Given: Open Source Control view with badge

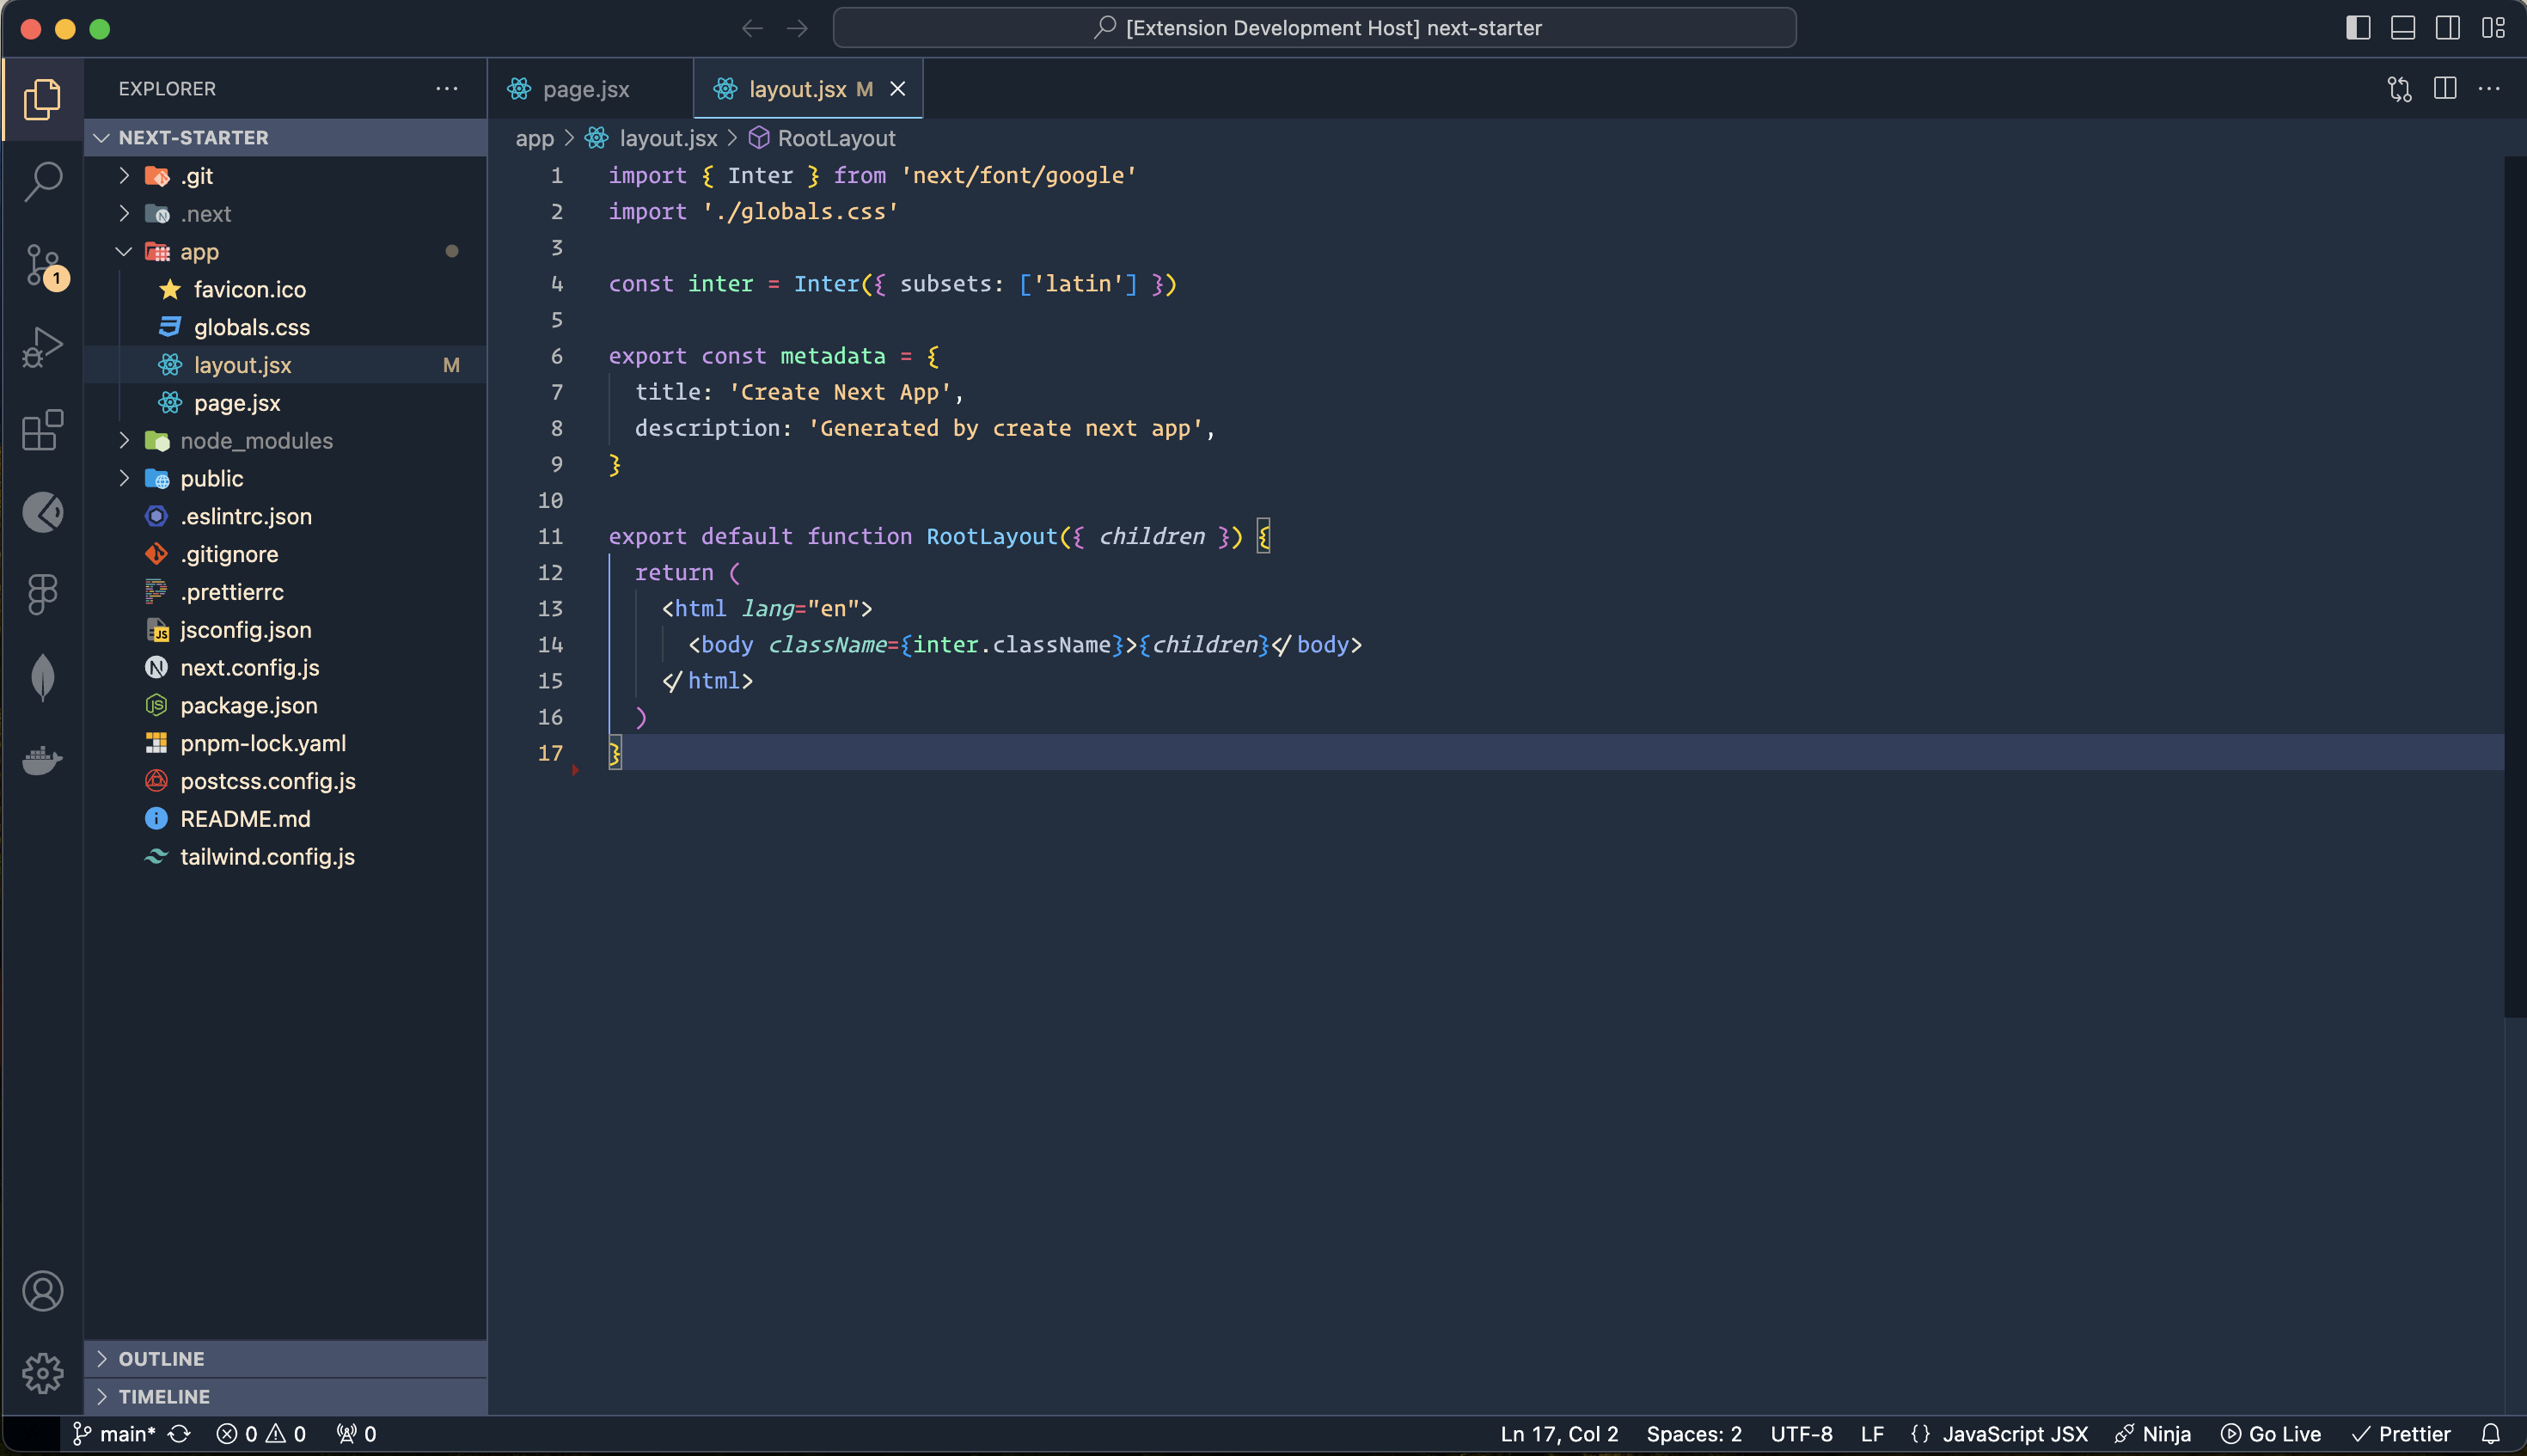Looking at the screenshot, I should tap(42, 266).
